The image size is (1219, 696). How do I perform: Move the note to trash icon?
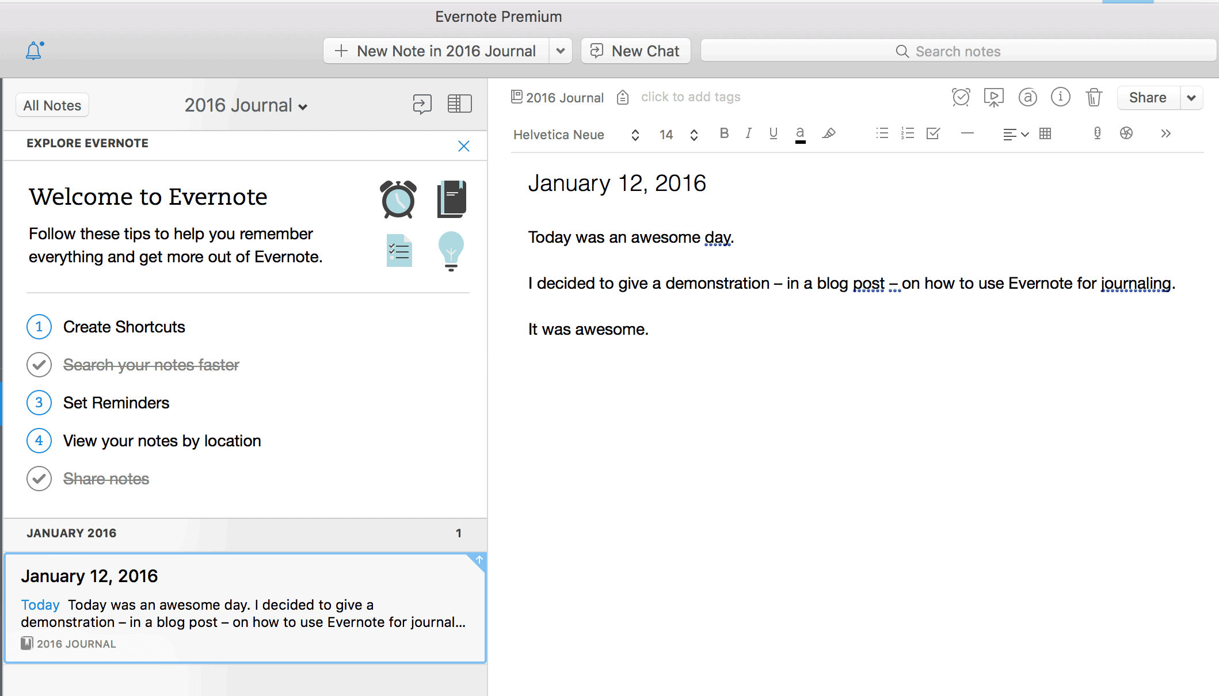tap(1094, 97)
